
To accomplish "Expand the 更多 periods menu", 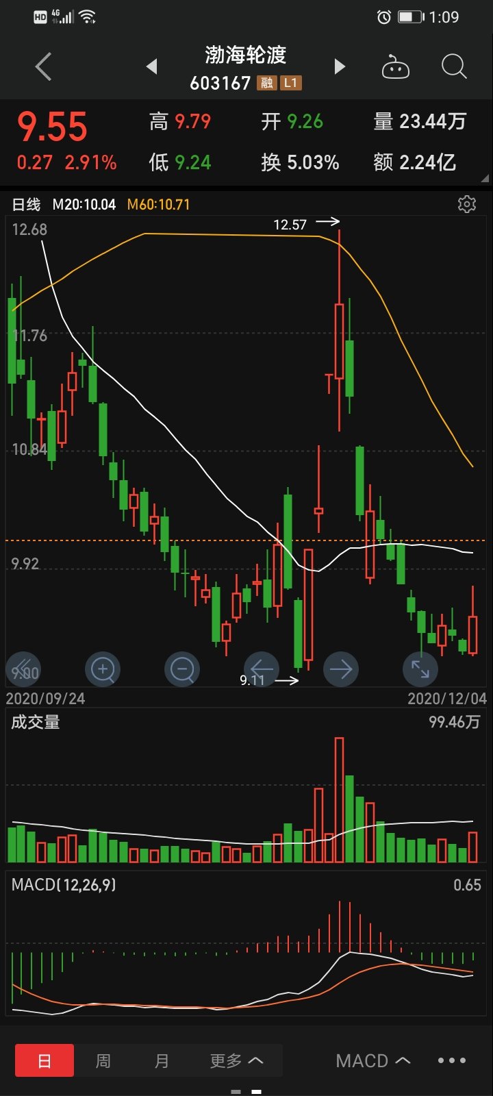I will click(x=236, y=1061).
